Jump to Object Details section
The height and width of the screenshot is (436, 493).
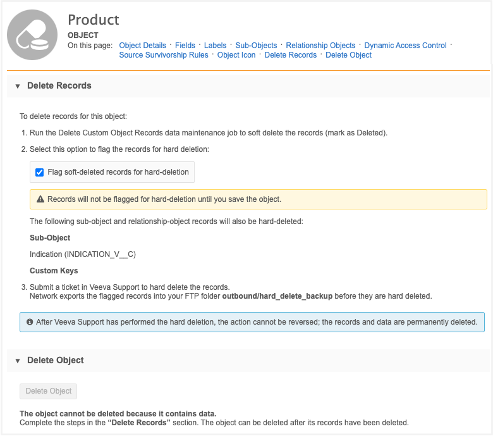(142, 46)
